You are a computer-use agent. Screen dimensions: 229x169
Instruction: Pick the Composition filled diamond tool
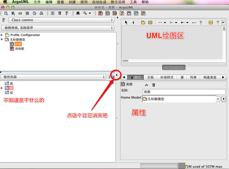tap(182, 22)
